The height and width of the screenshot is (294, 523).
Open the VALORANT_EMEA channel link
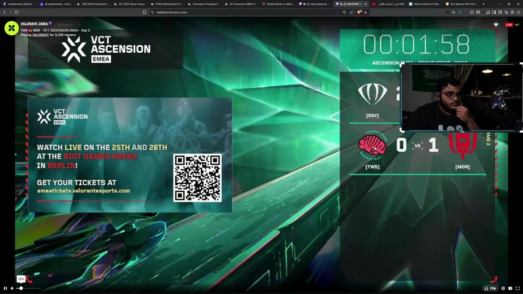coord(34,24)
